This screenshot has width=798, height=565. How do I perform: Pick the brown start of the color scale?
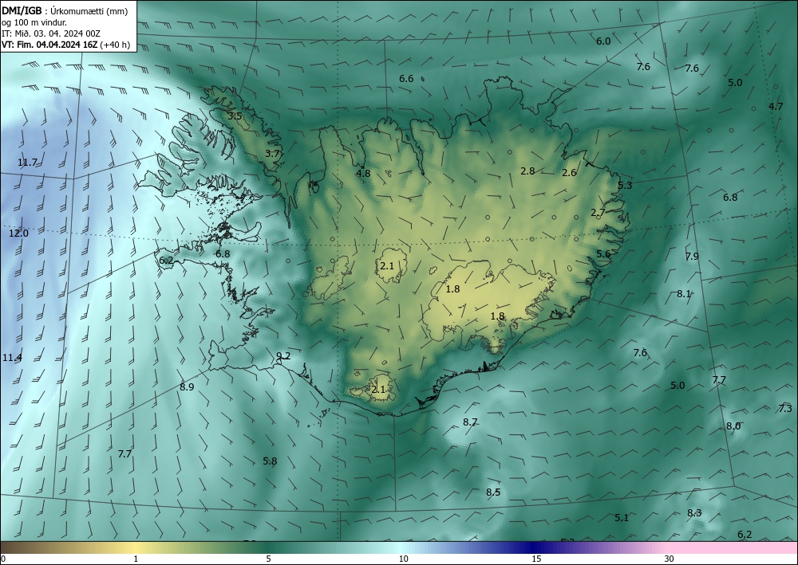pyautogui.click(x=15, y=547)
